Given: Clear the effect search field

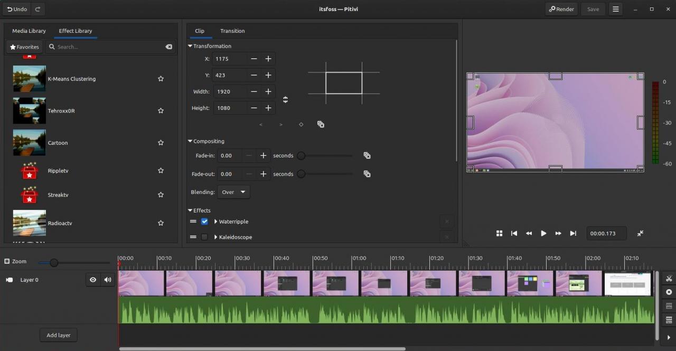Looking at the screenshot, I should (169, 47).
